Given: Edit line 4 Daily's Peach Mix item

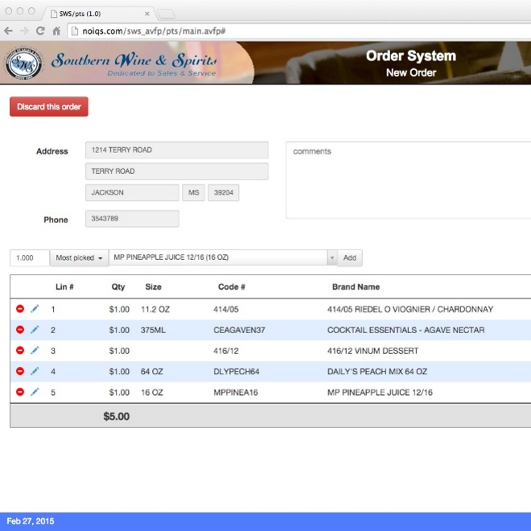Looking at the screenshot, I should pyautogui.click(x=35, y=372).
